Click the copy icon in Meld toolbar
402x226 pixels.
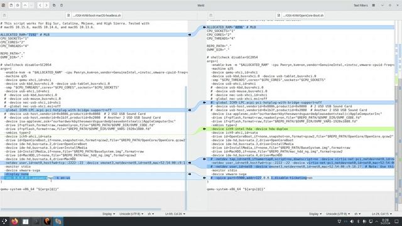pos(54,5)
